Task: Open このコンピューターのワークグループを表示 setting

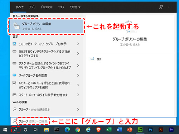Action: click(47, 44)
